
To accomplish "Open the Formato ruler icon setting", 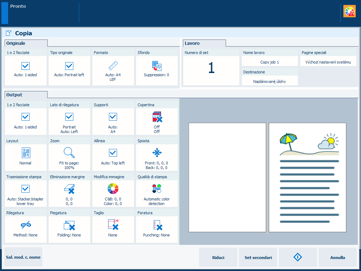I will [x=113, y=66].
